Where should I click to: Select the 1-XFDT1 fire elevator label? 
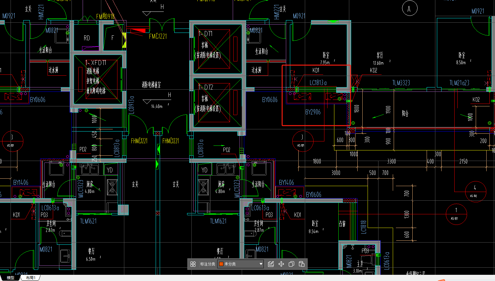96,63
